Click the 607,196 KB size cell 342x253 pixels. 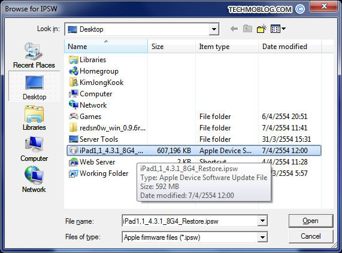pyautogui.click(x=174, y=151)
